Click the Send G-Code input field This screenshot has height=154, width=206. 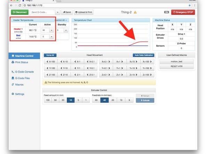(x=42, y=12)
